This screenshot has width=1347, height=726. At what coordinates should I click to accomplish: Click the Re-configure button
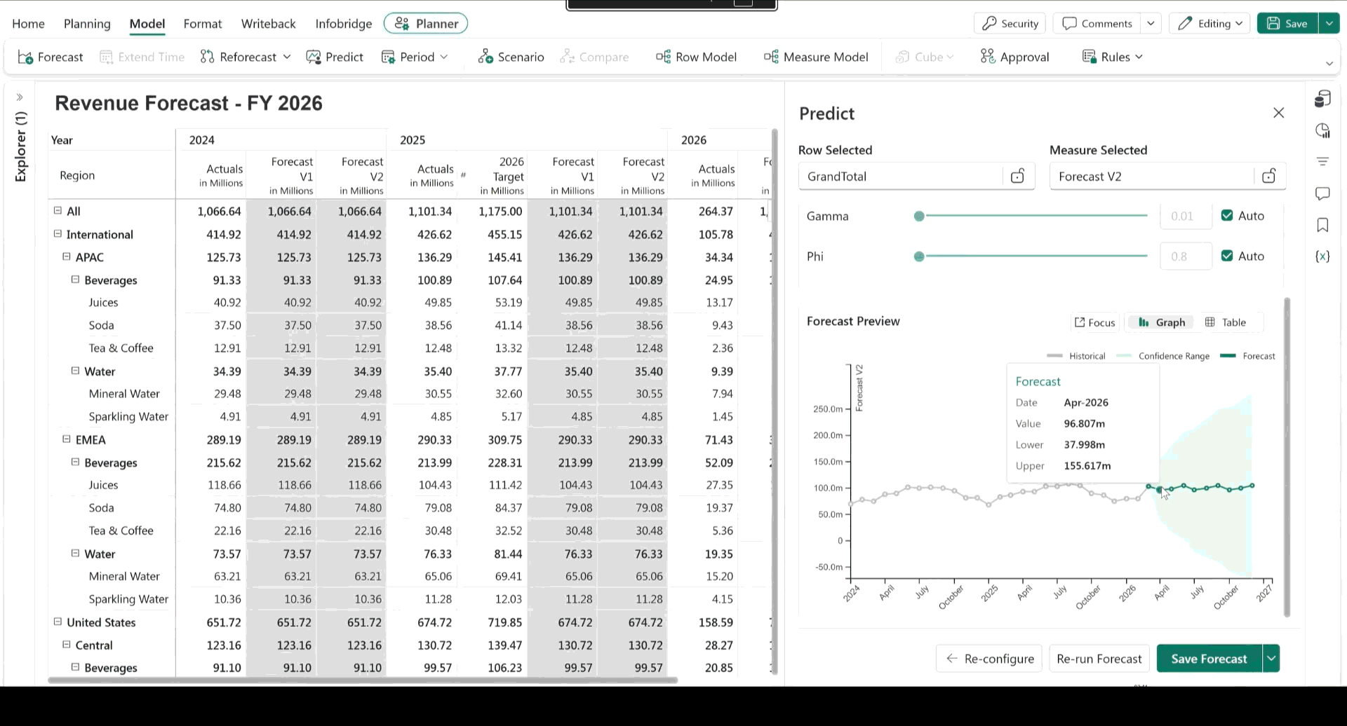point(989,658)
